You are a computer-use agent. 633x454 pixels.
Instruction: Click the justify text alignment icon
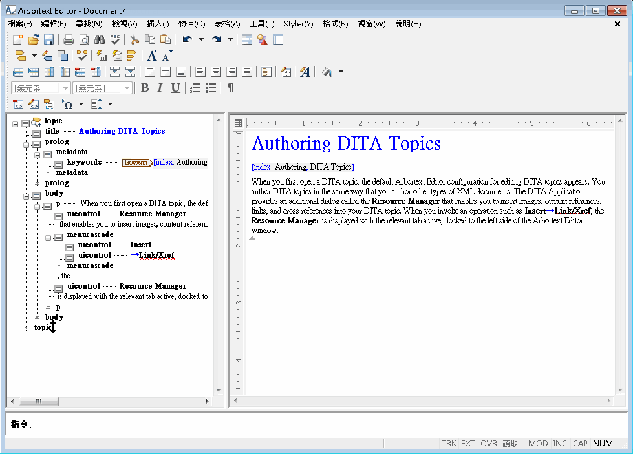pos(247,72)
